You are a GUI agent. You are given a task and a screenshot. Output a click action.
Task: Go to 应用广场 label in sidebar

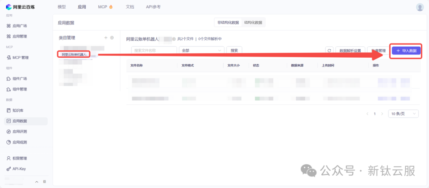click(x=20, y=26)
